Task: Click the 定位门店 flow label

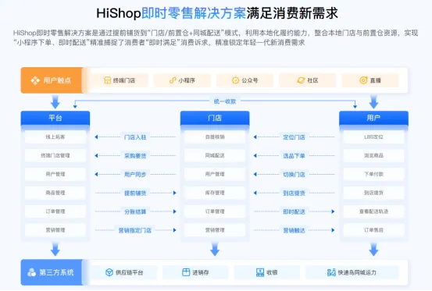Action: (294, 137)
